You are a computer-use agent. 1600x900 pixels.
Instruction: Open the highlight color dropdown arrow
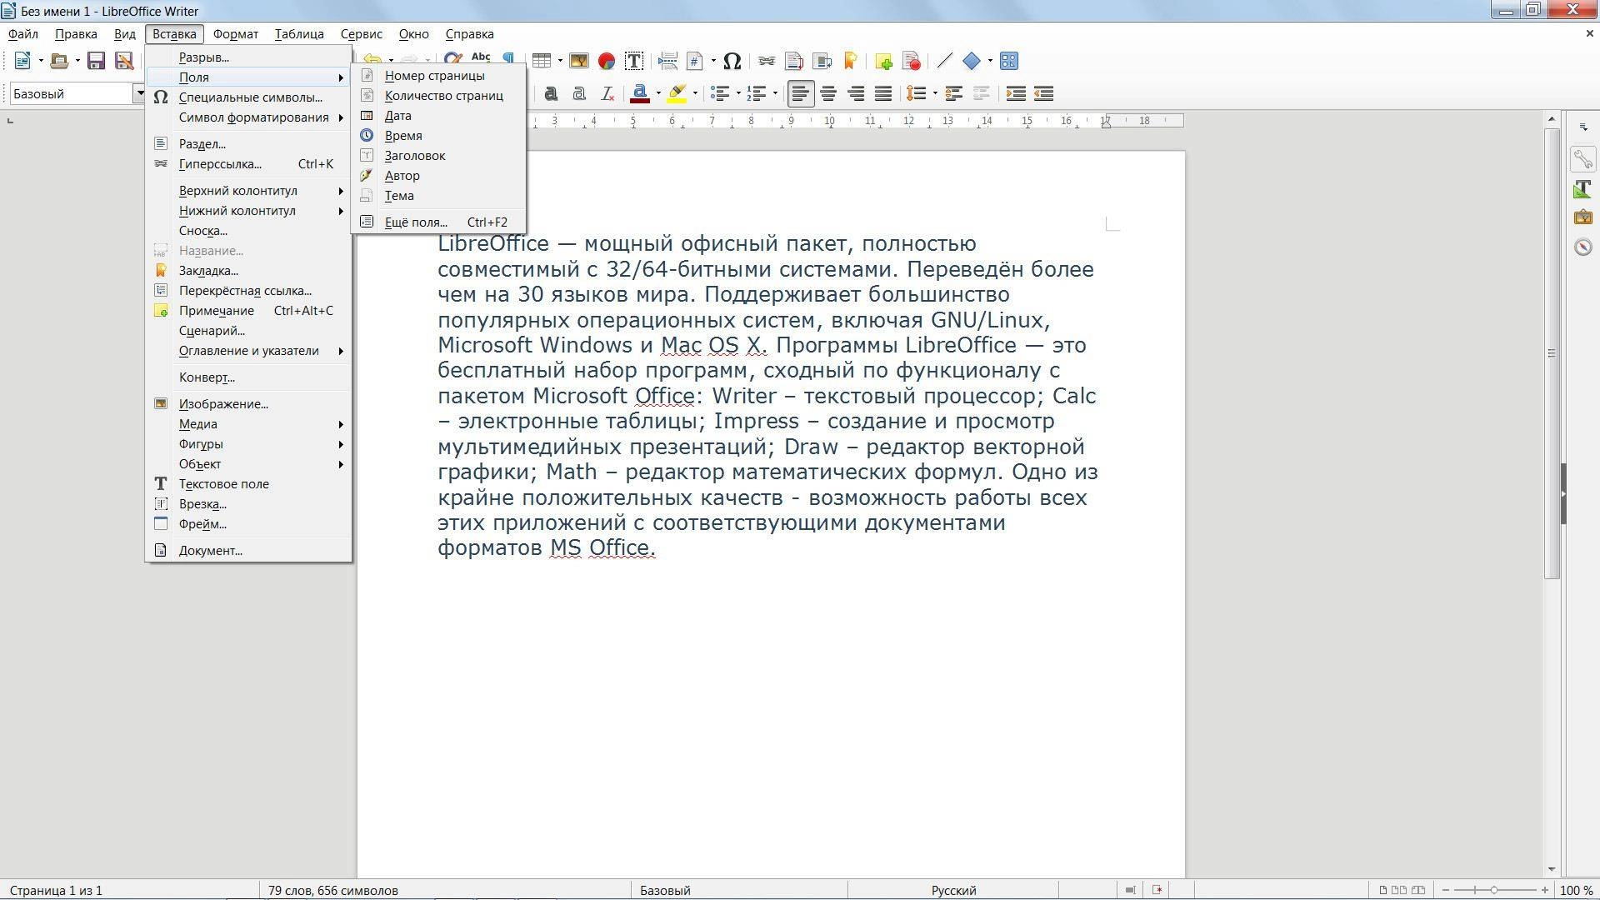[694, 93]
